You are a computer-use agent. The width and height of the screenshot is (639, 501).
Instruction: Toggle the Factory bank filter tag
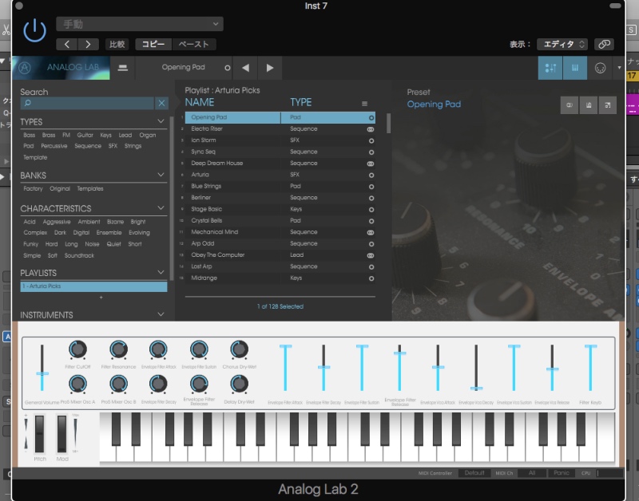(33, 189)
